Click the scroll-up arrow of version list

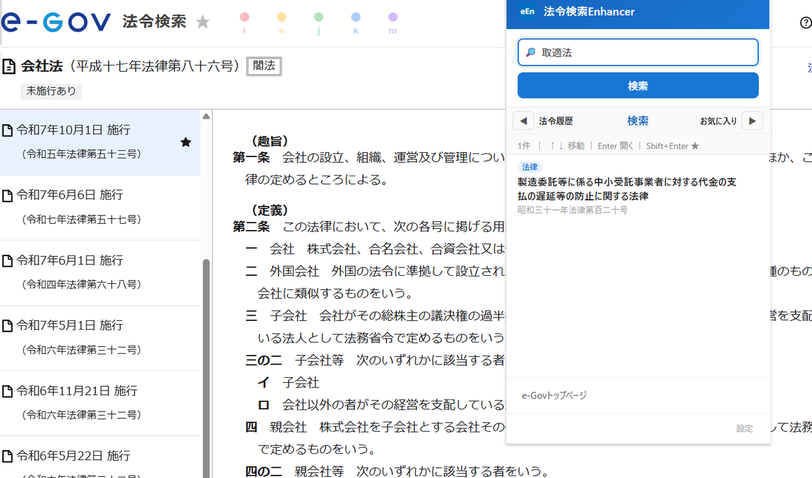click(x=206, y=117)
